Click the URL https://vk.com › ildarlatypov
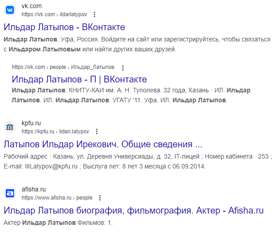Screen dimensions: 279x232 54,14
